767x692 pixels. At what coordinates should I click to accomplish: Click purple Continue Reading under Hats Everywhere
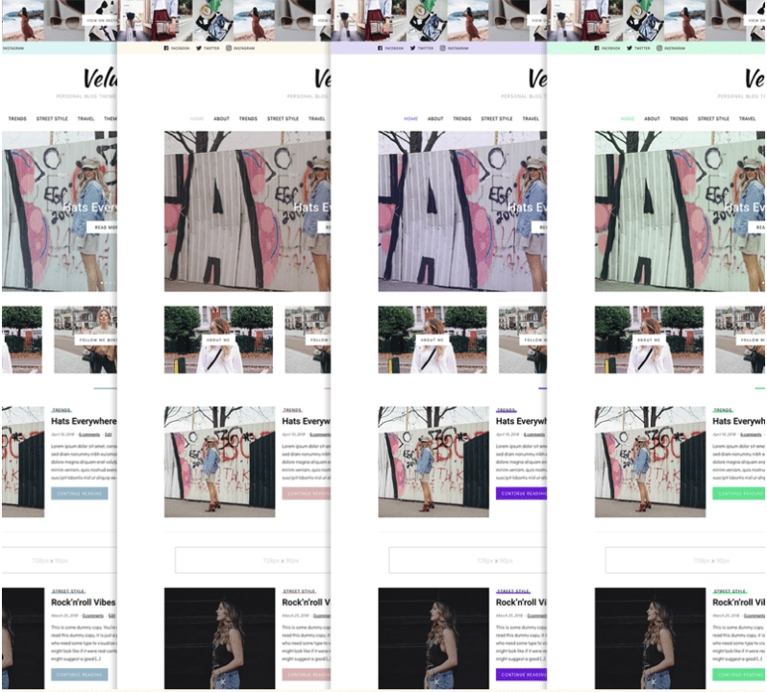click(522, 493)
